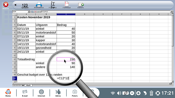Open Adres contacts from the dock

click(58, 93)
